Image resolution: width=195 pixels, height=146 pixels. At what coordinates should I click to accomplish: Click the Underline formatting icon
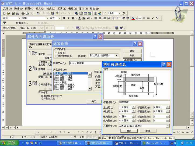(x=73, y=18)
